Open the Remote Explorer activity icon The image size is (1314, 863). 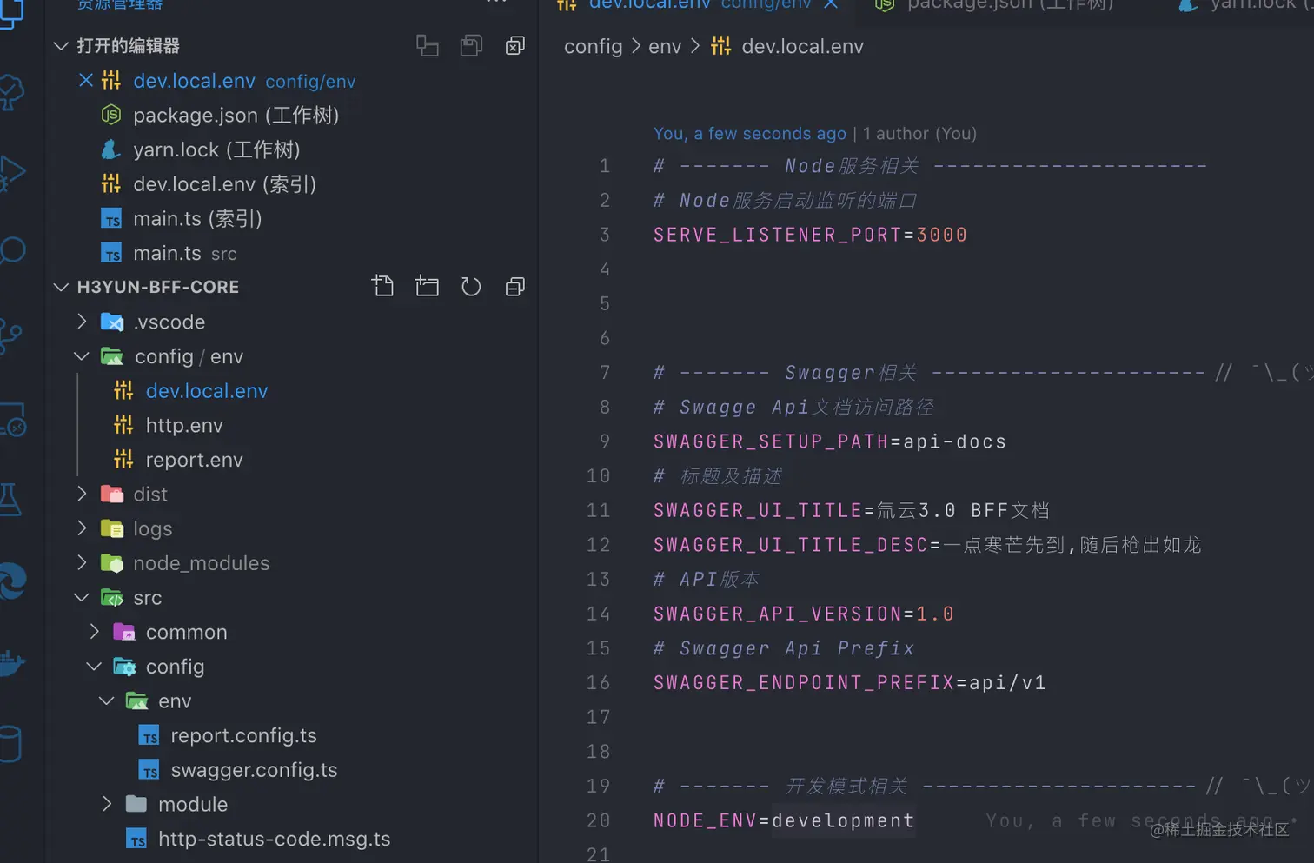pyautogui.click(x=12, y=419)
